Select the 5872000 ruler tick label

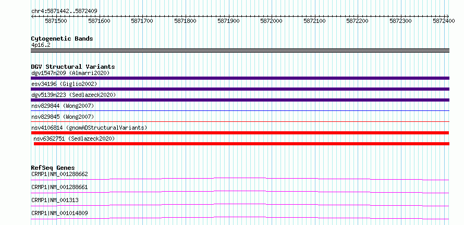click(x=271, y=21)
